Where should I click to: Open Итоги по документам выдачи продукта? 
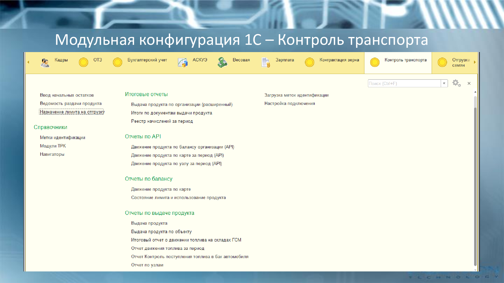pos(172,113)
